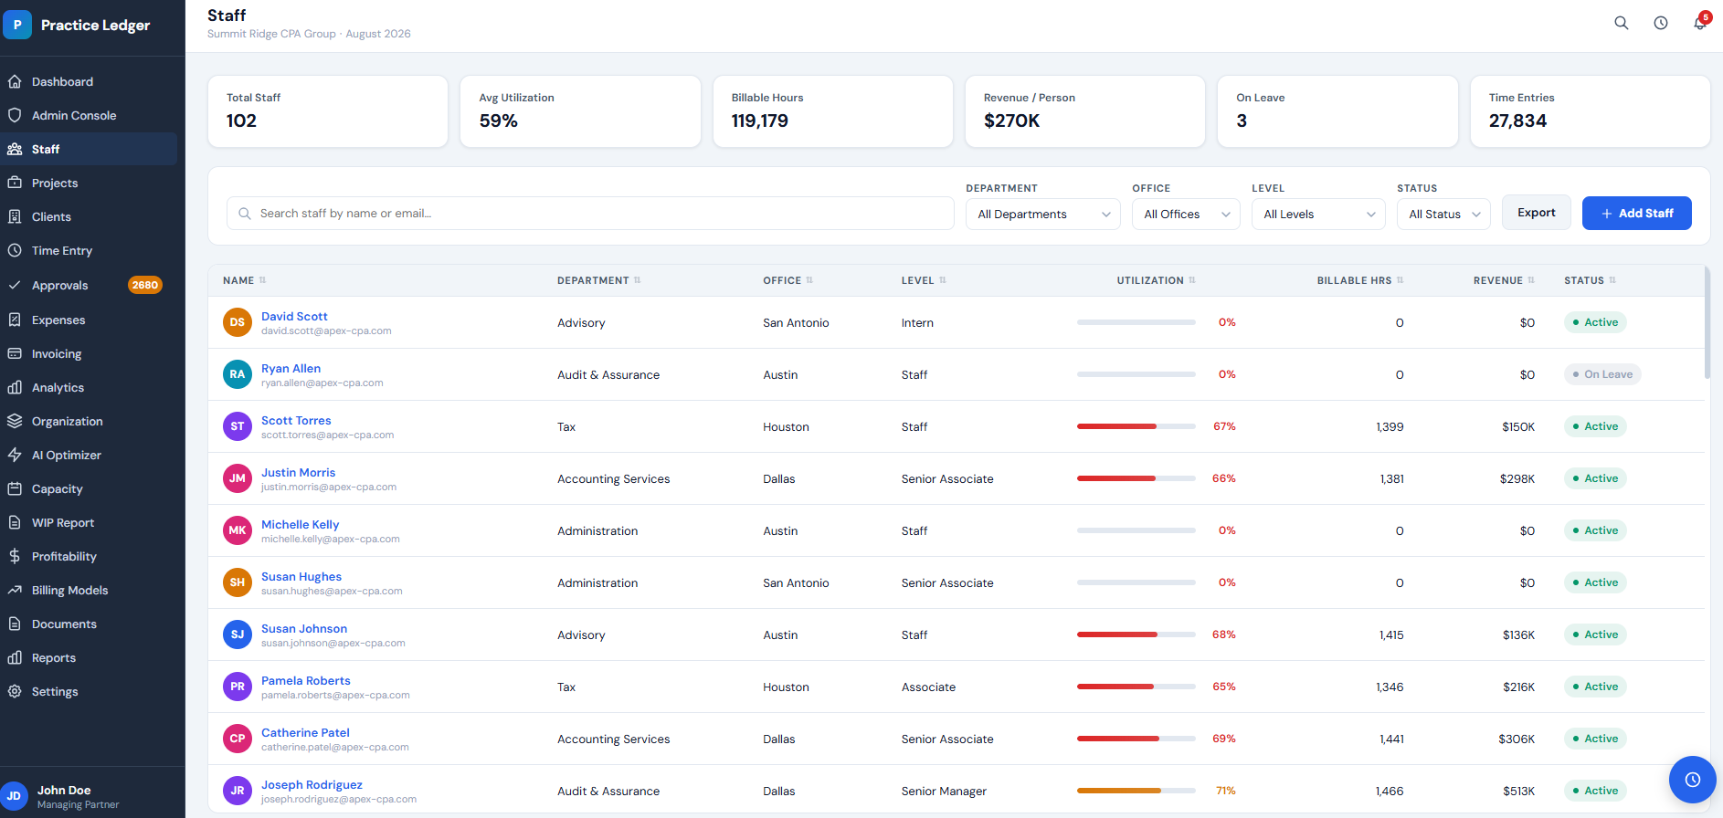Click the Export button
Viewport: 1723px width, 818px height.
pyautogui.click(x=1537, y=213)
